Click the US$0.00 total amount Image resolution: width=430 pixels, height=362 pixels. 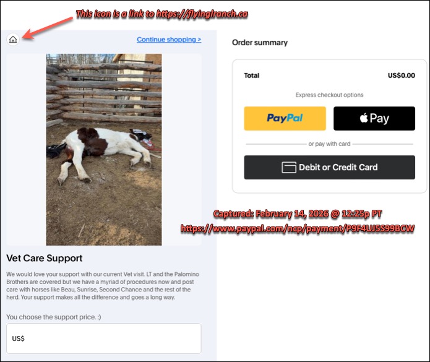click(401, 75)
